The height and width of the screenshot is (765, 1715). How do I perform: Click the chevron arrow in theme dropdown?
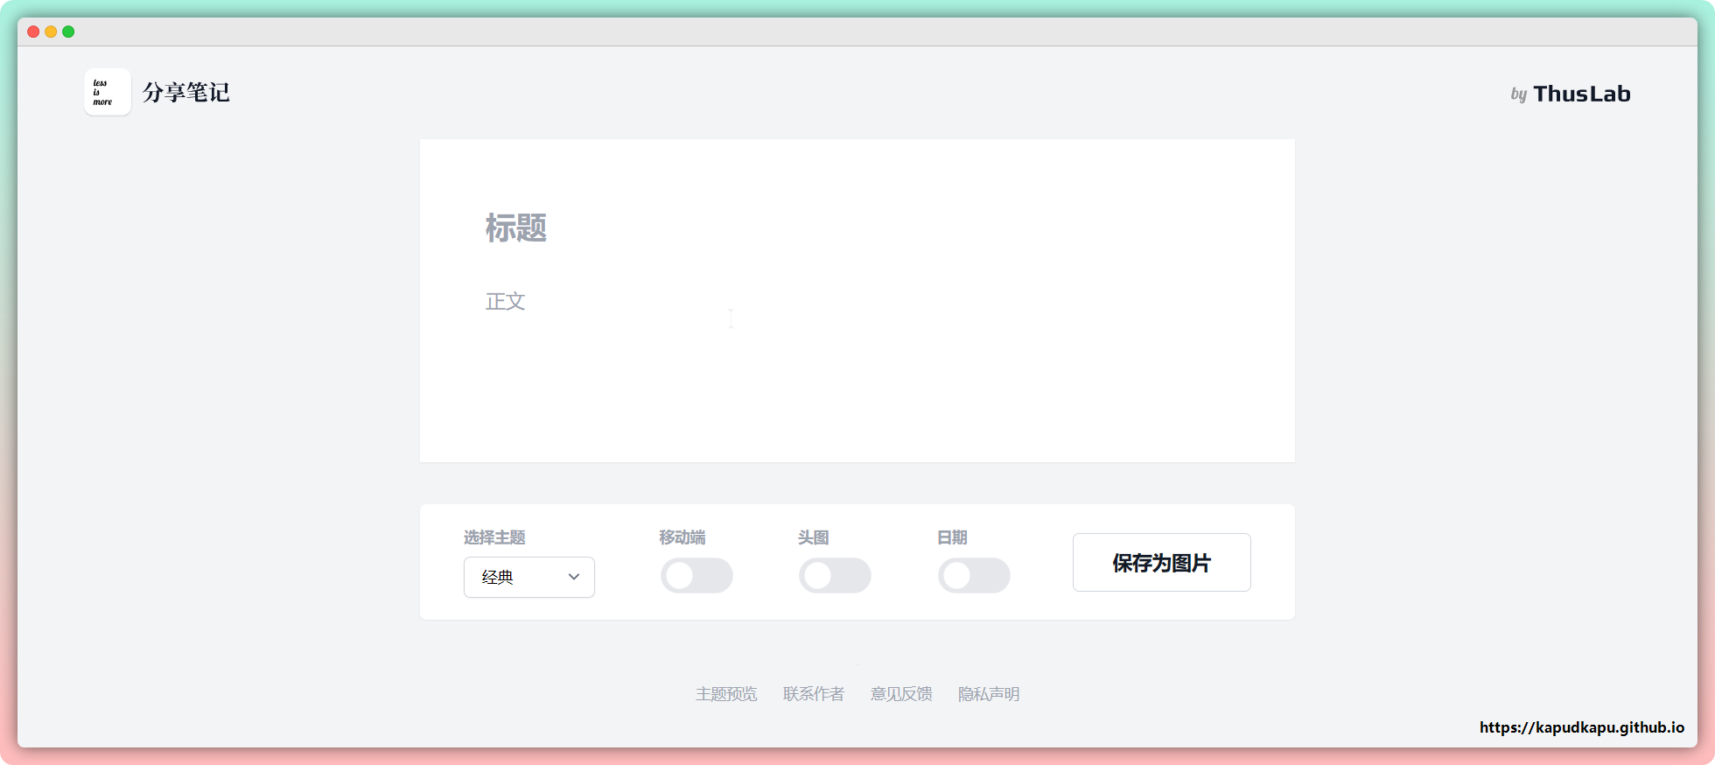coord(574,577)
